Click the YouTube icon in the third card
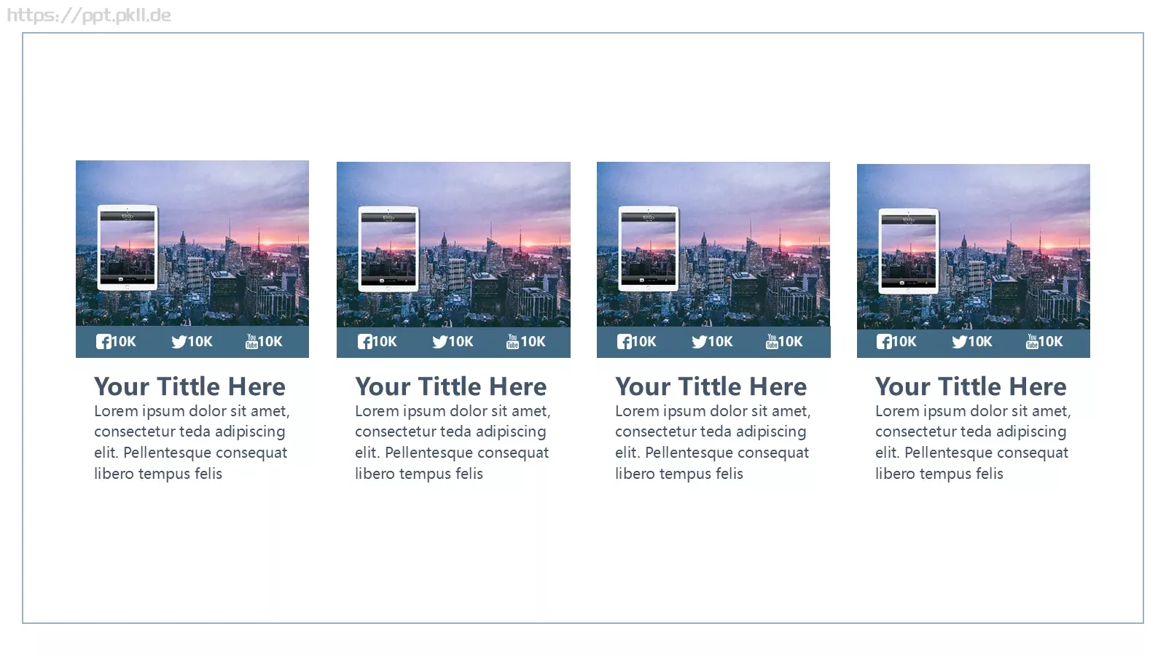1166x656 pixels. click(x=772, y=341)
